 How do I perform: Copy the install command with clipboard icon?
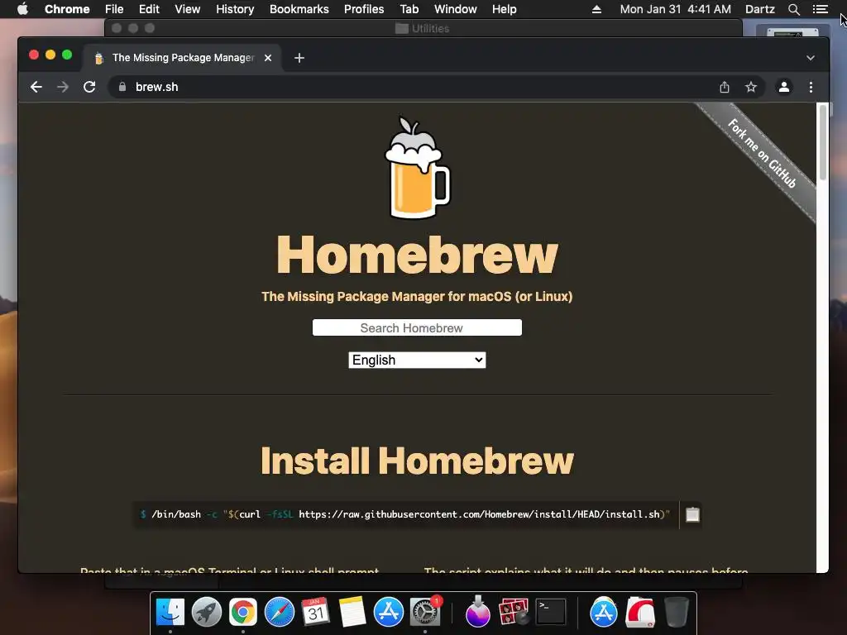[692, 514]
